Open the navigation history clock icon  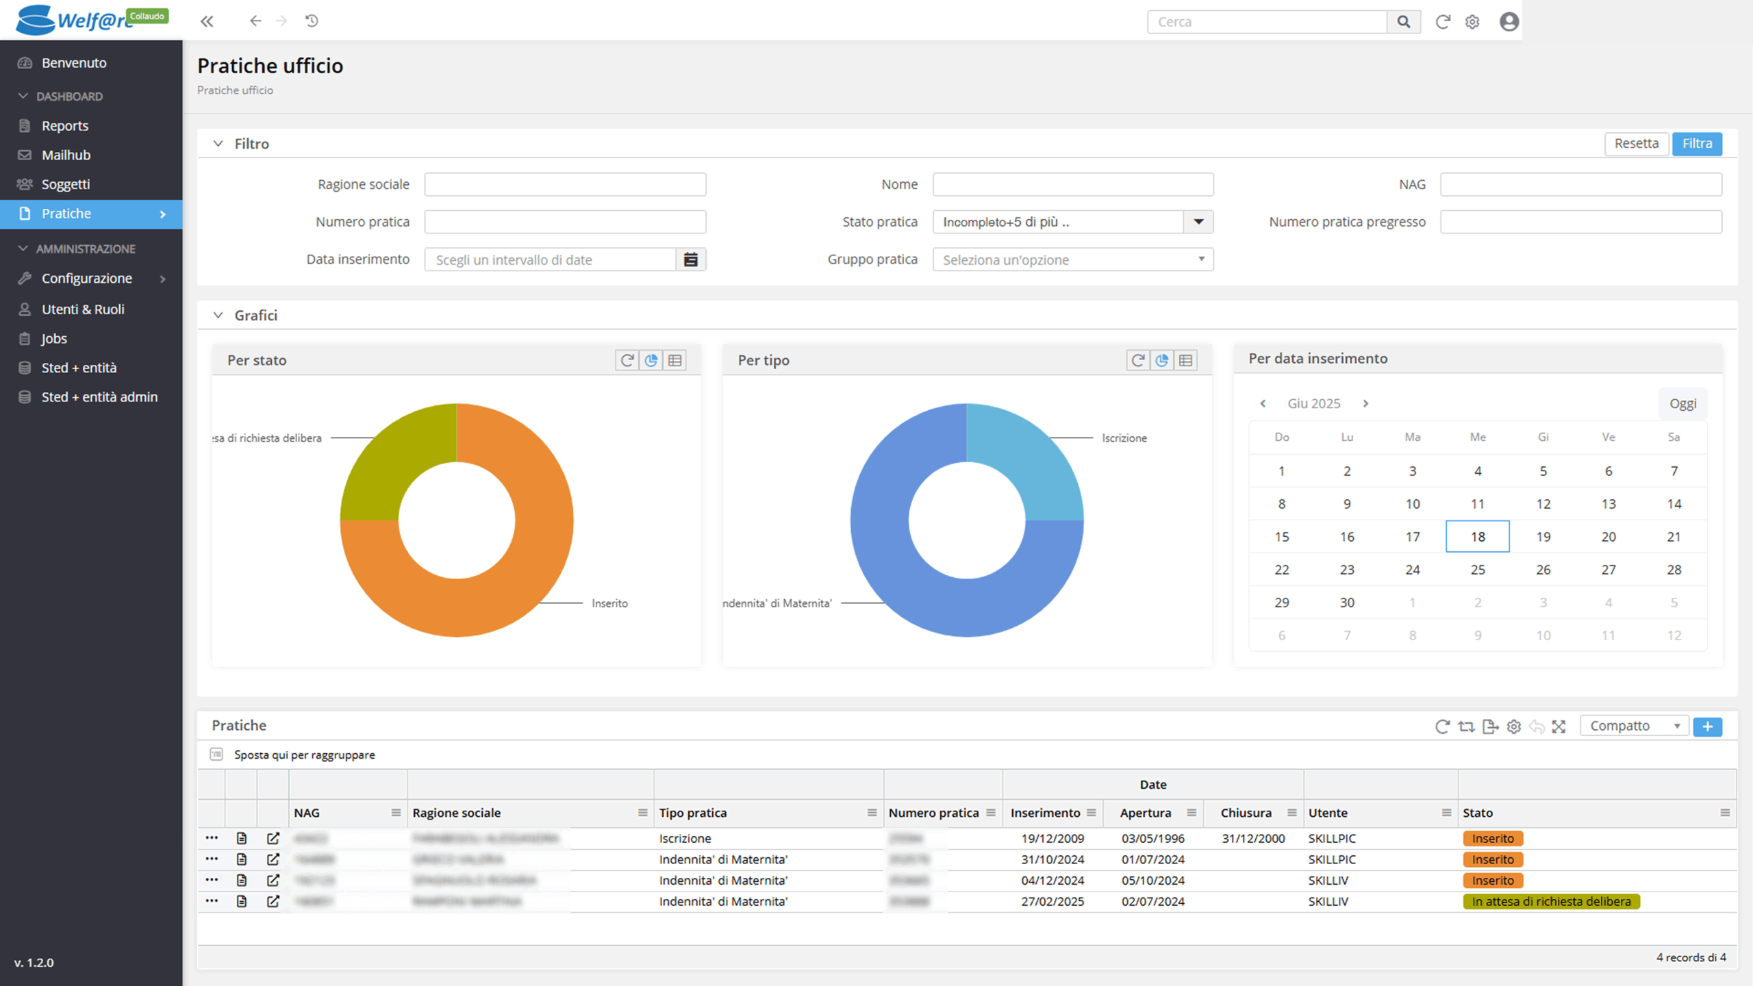tap(312, 21)
